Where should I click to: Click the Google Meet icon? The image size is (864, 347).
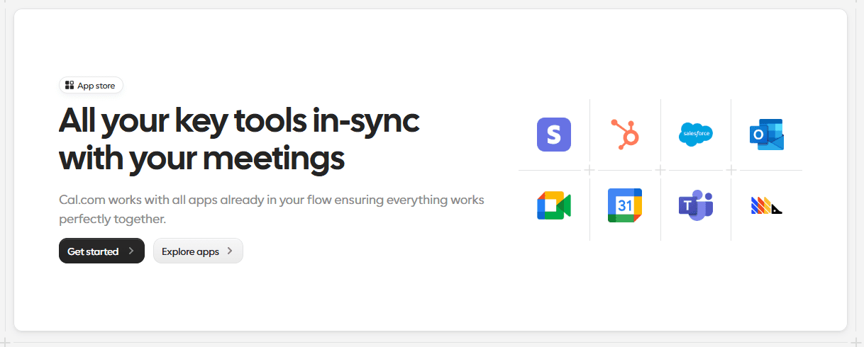554,205
